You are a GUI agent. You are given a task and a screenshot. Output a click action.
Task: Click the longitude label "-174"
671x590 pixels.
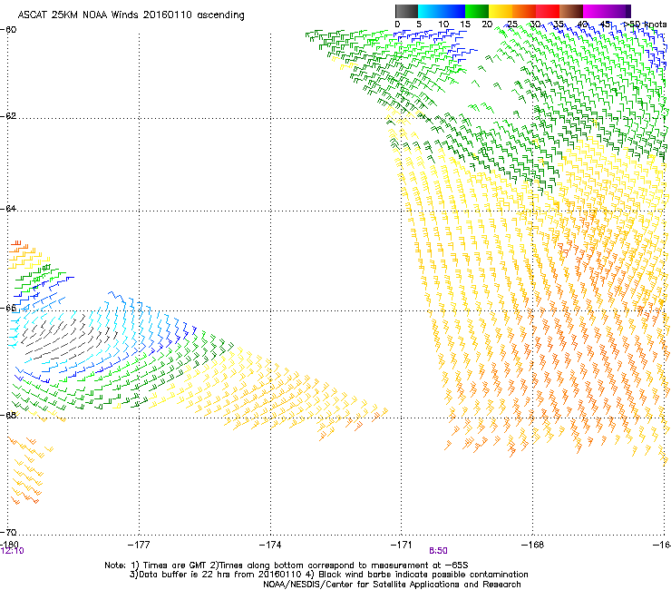coord(270,544)
